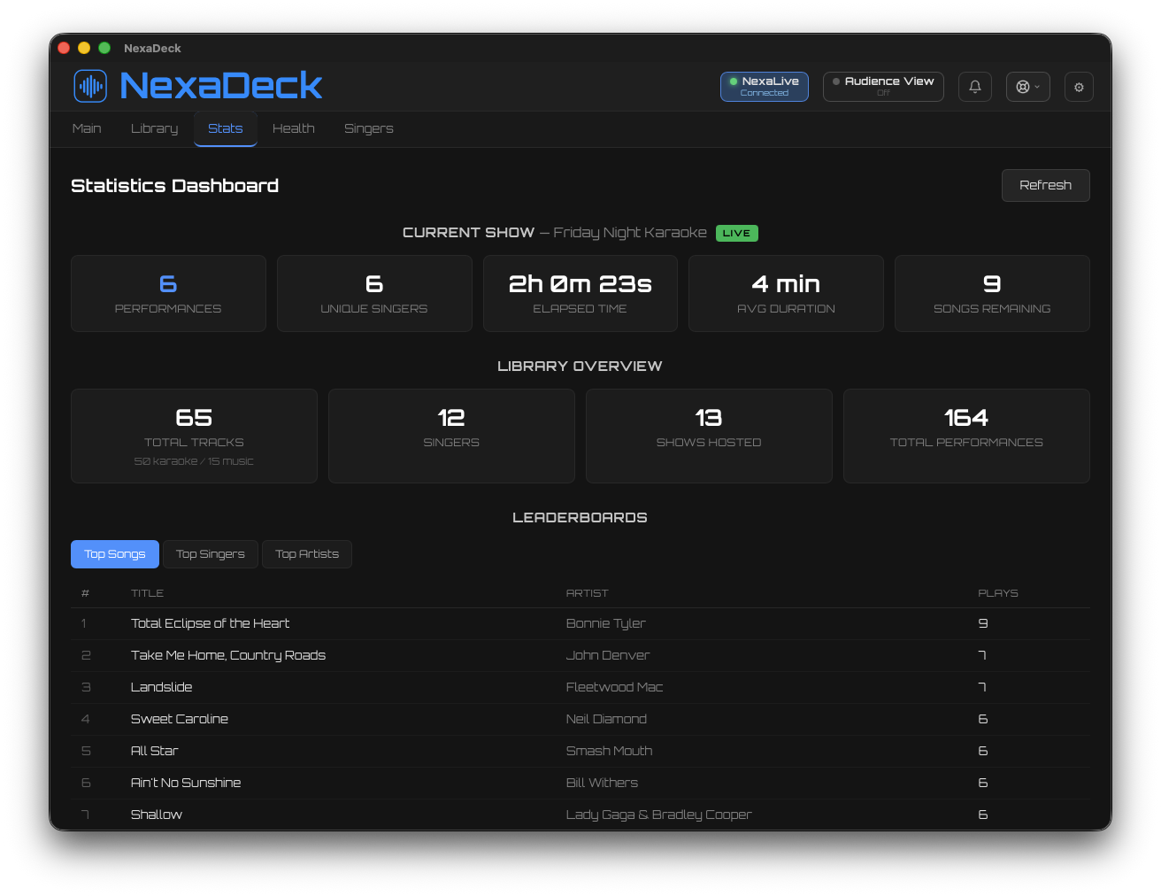Click the help lifebuoy icon
Viewport: 1161px width, 896px height.
1023,87
